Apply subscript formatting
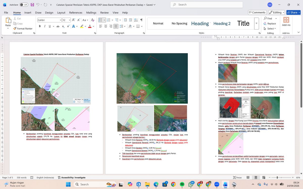This screenshot has height=189, width=303. [x=63, y=26]
